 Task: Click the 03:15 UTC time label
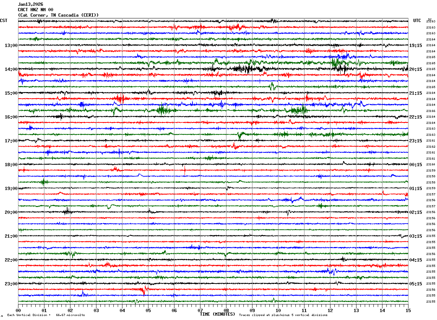(x=416, y=236)
